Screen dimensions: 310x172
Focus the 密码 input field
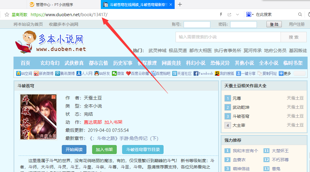243,25
